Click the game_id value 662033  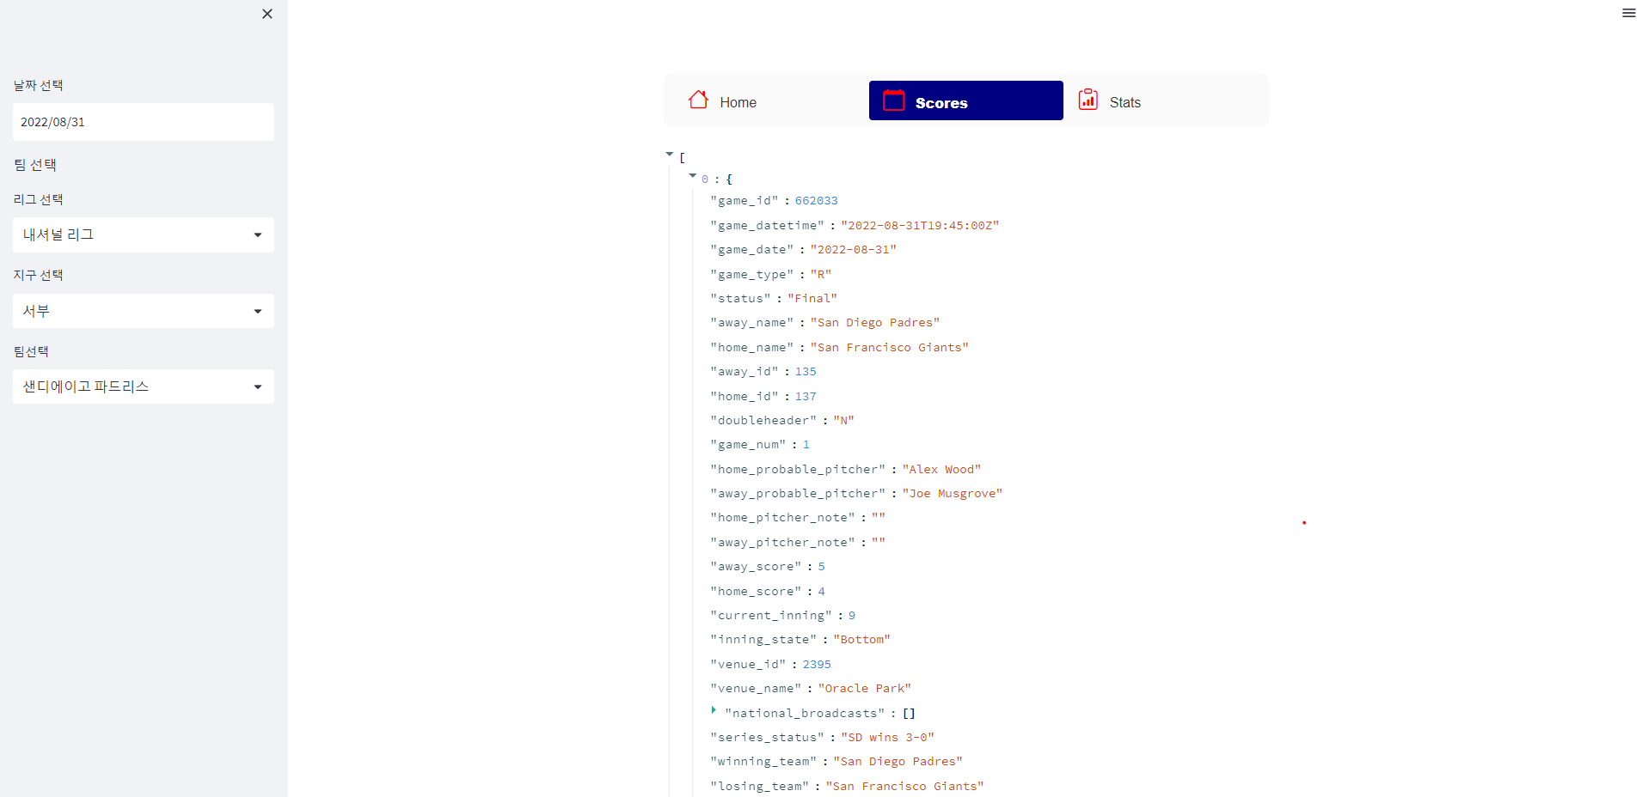[x=816, y=201]
